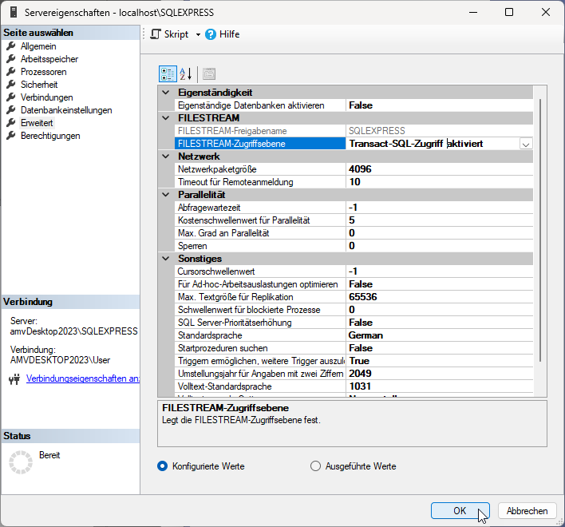
Task: Open the Datenbankeinstellungen page
Action: pos(66,110)
